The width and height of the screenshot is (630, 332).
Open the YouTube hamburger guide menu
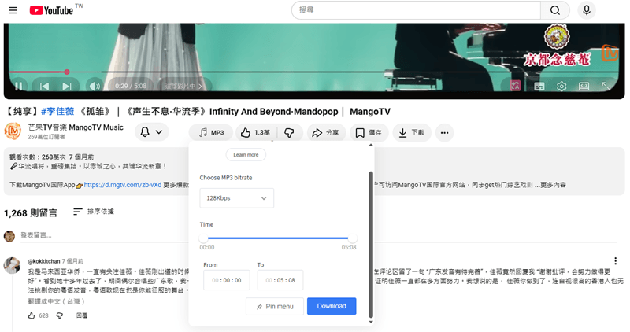pyautogui.click(x=13, y=10)
